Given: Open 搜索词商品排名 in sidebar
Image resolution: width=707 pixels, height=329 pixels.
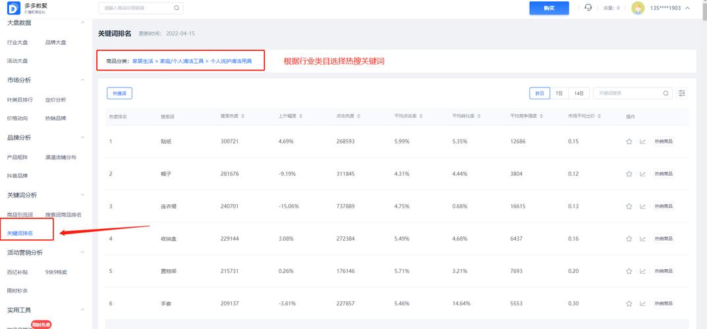Looking at the screenshot, I should pos(63,215).
